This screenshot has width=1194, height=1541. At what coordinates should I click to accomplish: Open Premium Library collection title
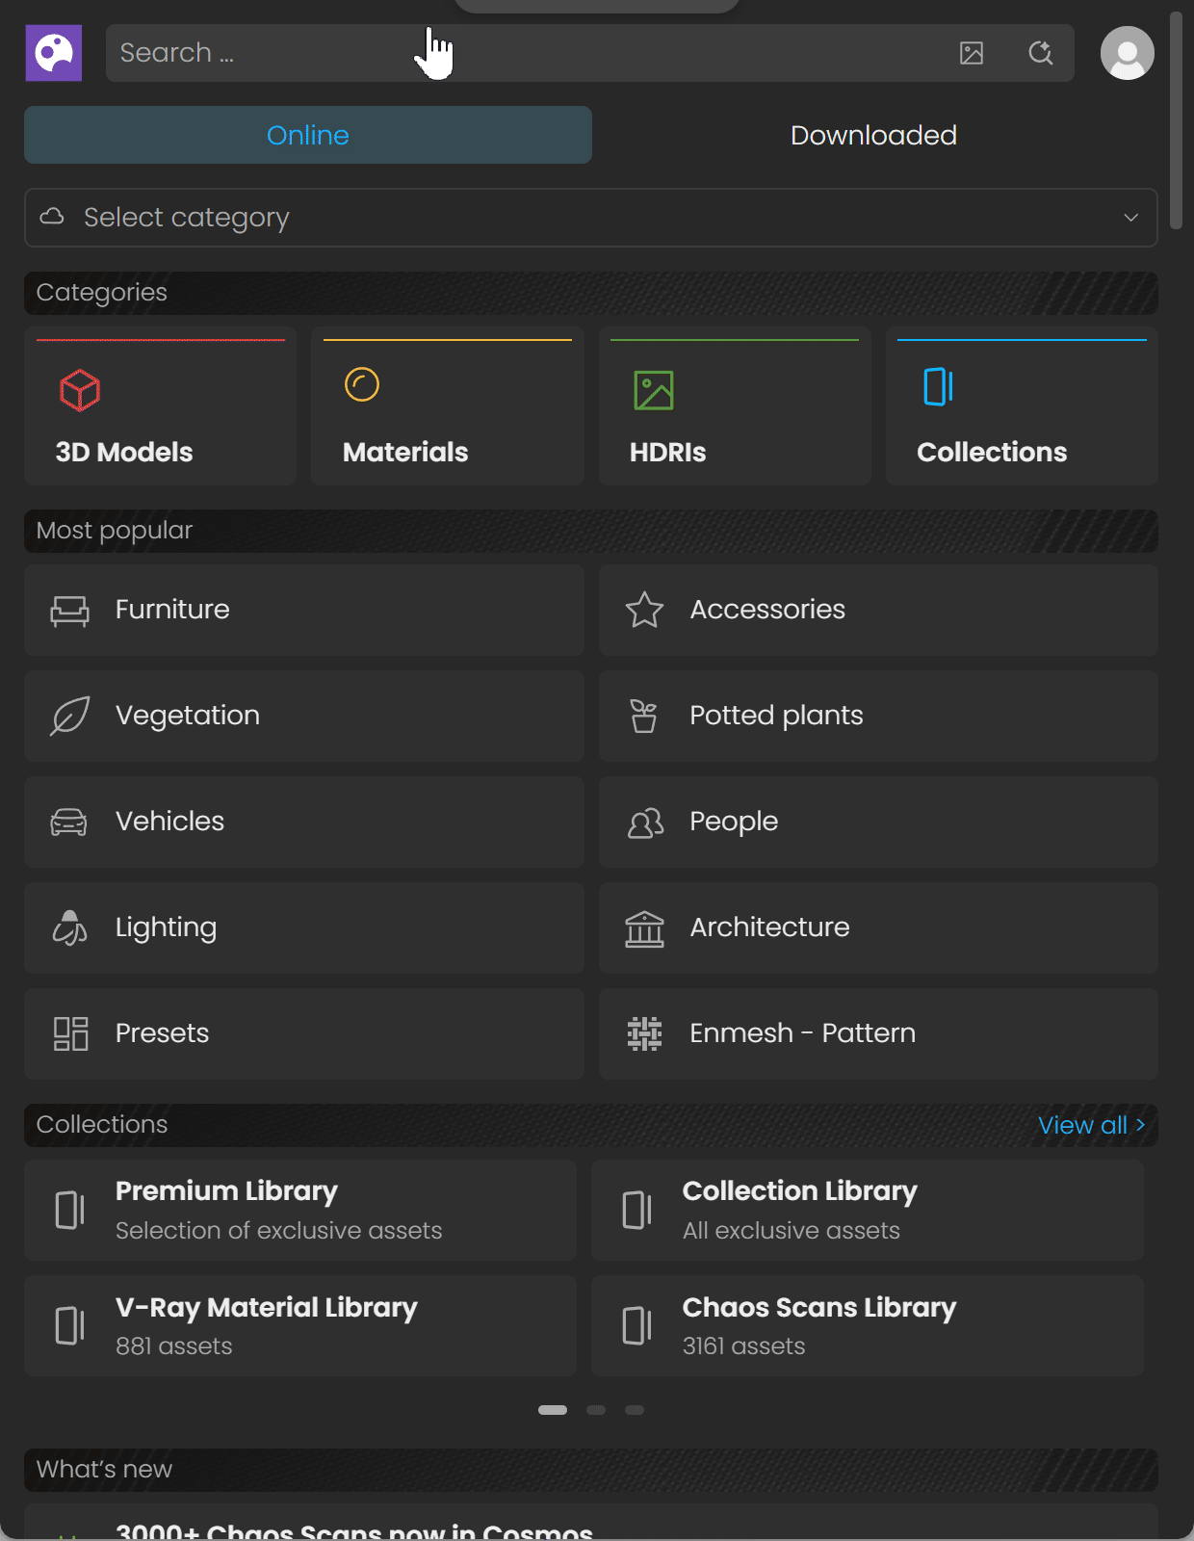226,1191
